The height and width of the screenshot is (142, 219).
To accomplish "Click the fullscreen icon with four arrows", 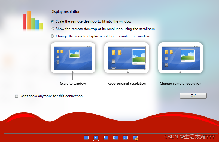I will (115, 138).
